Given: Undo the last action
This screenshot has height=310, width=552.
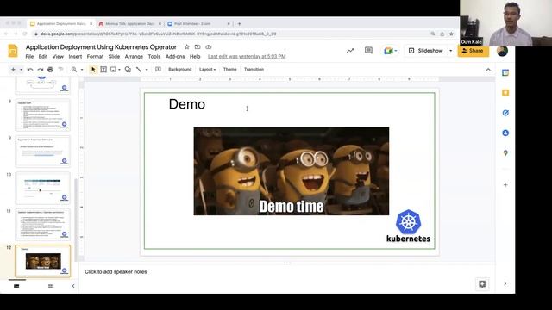Looking at the screenshot, I should point(30,70).
